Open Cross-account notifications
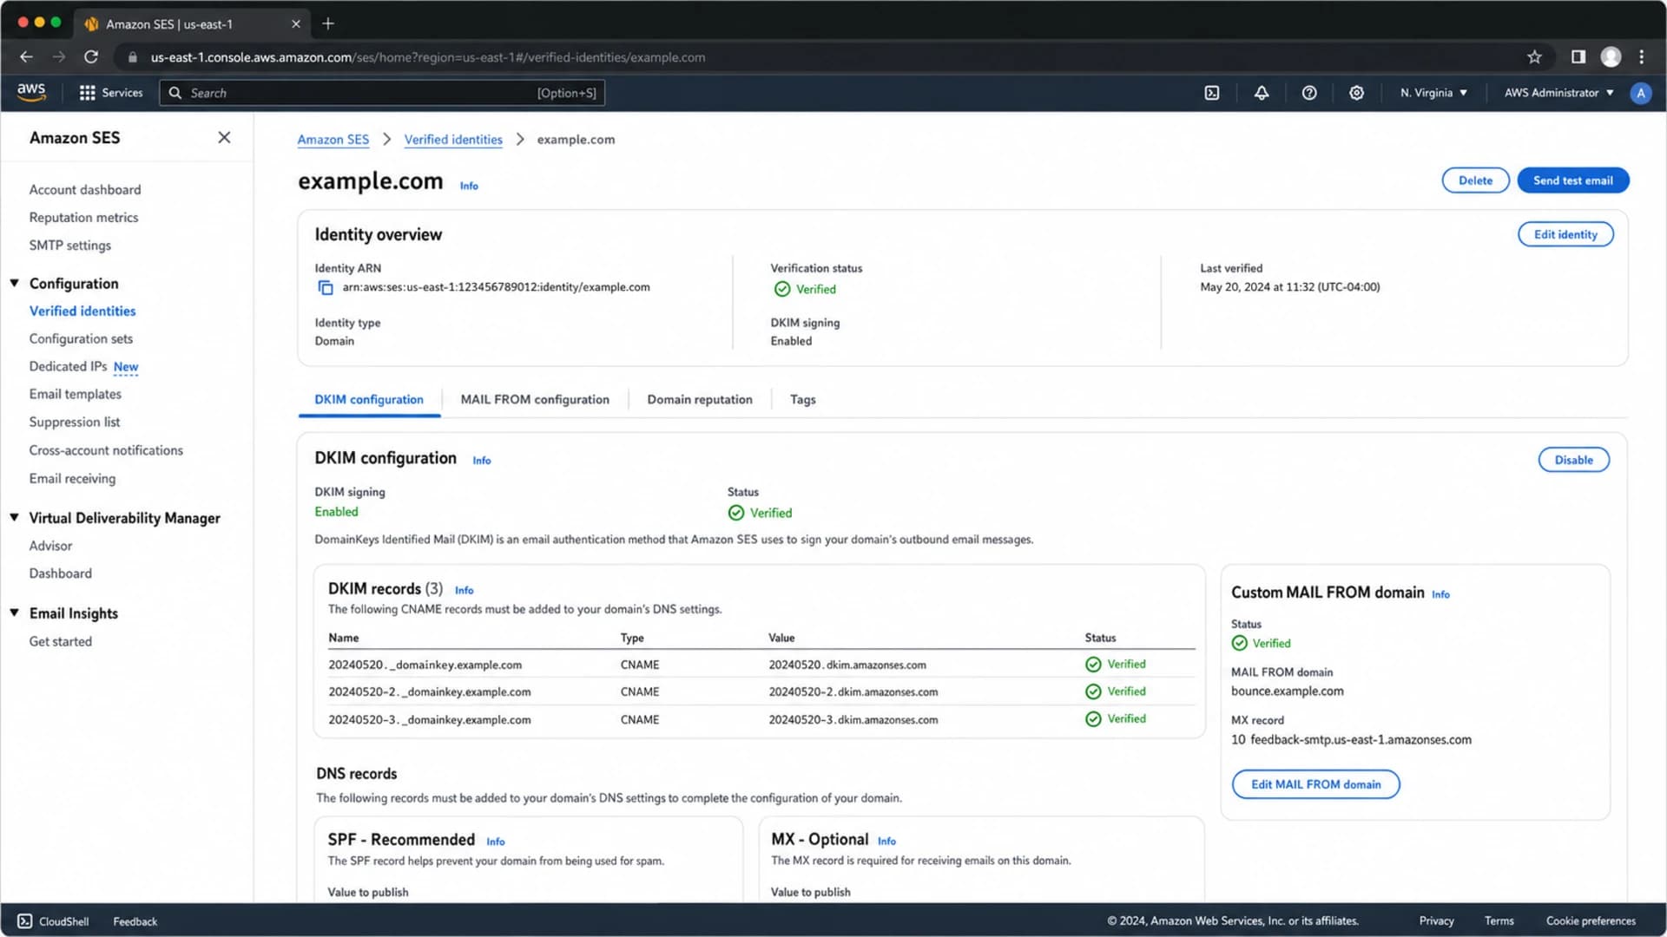 [x=106, y=450]
